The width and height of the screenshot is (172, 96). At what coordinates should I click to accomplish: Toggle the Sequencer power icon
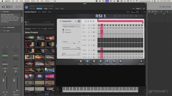[61, 21]
